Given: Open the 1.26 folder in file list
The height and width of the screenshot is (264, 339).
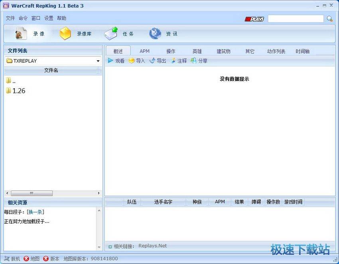Looking at the screenshot, I should click(18, 91).
